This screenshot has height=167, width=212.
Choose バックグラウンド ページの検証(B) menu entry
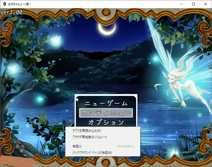(x=103, y=153)
